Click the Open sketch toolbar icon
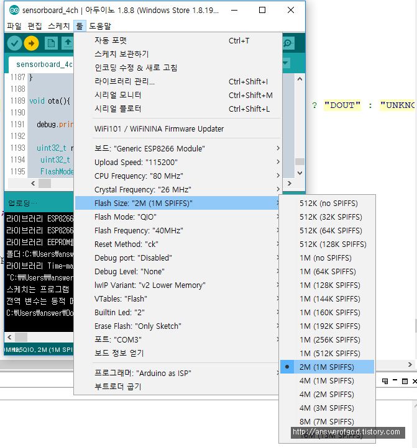 pyautogui.click(x=68, y=43)
